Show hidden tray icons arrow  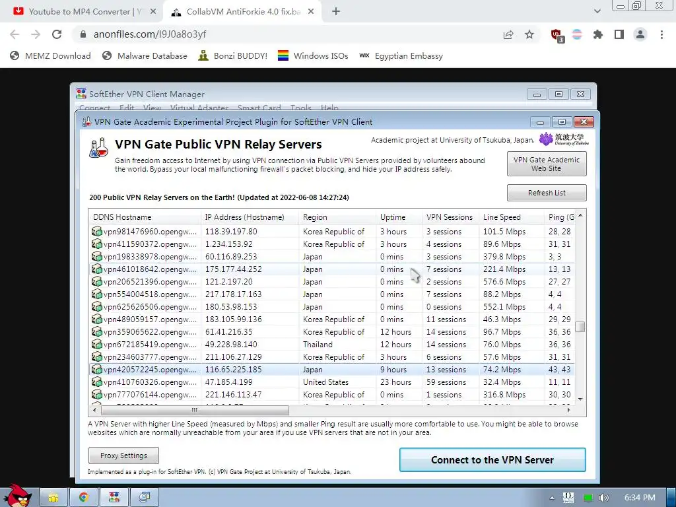tap(553, 498)
